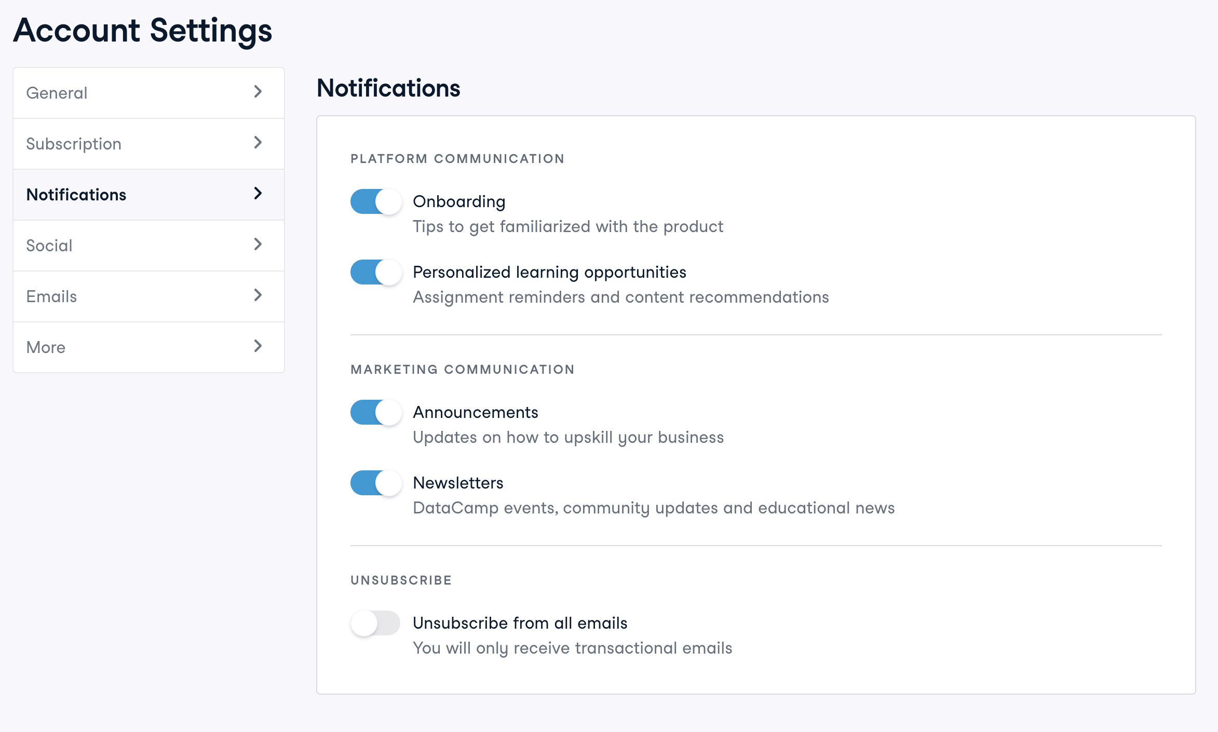Open the Social settings page
Image resolution: width=1218 pixels, height=732 pixels.
click(x=49, y=246)
